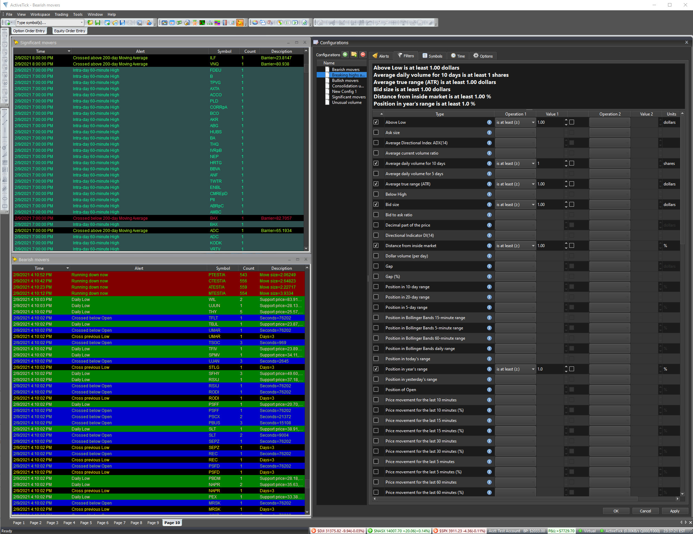The width and height of the screenshot is (693, 534).
Task: Click the hierarchy tree toolbar icon
Action: point(210,23)
